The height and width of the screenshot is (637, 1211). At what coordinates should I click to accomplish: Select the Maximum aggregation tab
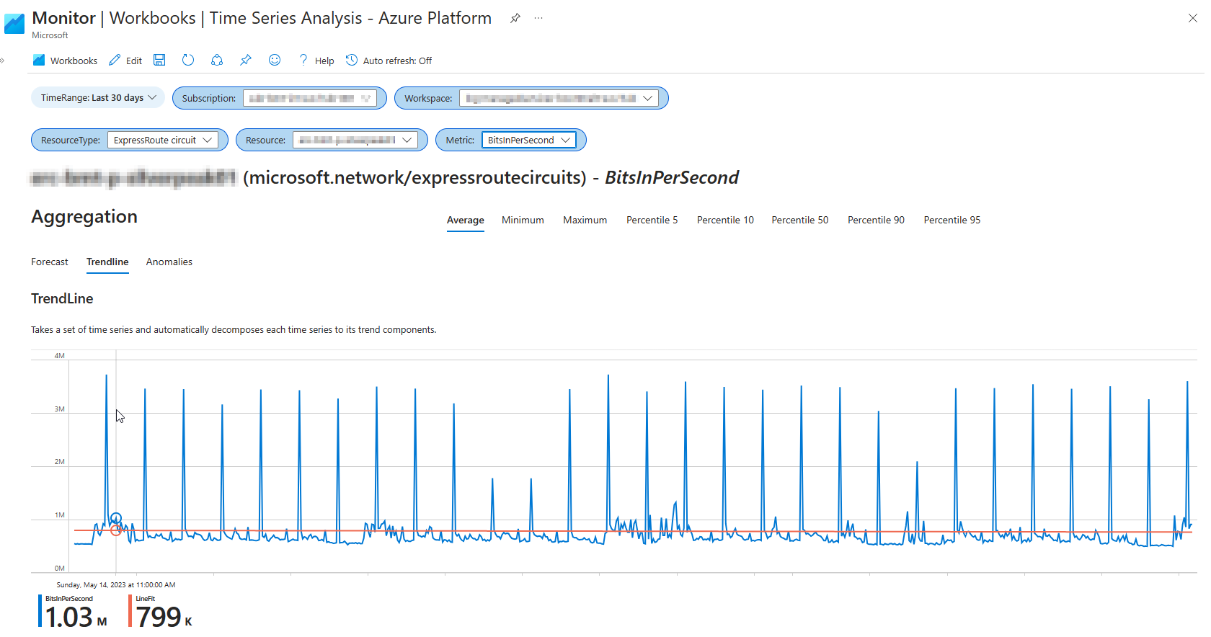pyautogui.click(x=585, y=220)
